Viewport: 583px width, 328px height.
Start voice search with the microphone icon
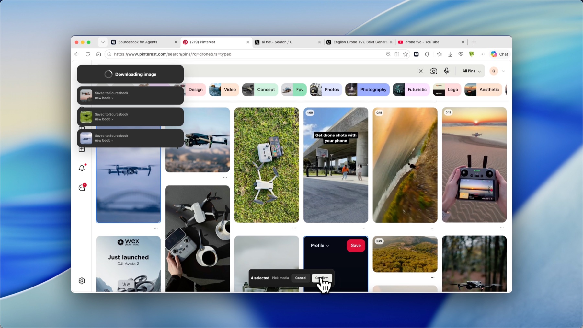point(447,71)
